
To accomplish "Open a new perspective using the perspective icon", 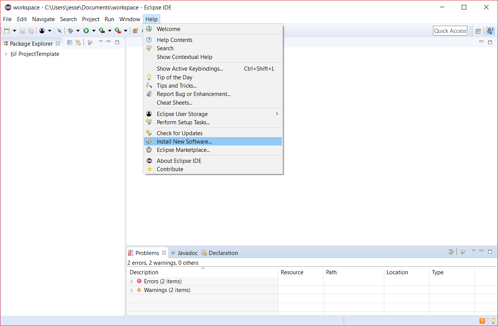I will pos(478,31).
